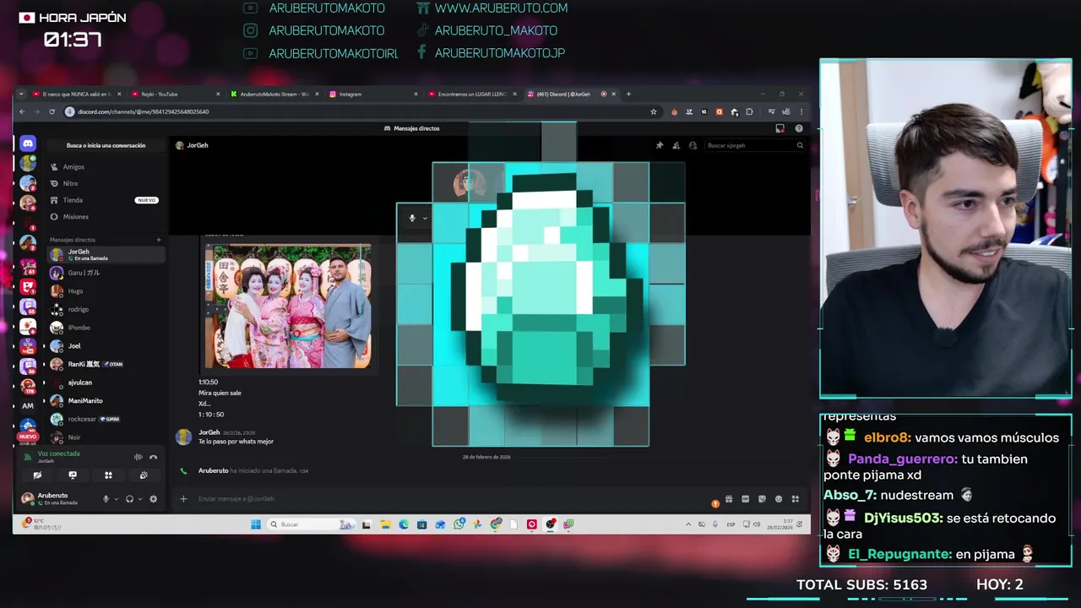Start screen share from voice panel
1081x608 pixels.
pos(73,475)
